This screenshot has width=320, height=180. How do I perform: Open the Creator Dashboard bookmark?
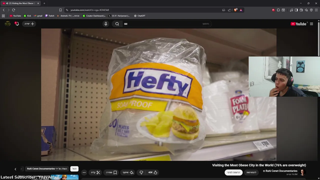(94, 16)
